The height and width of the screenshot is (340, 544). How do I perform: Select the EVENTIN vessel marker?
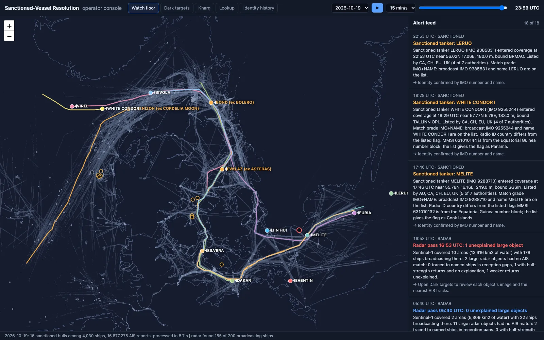point(290,281)
